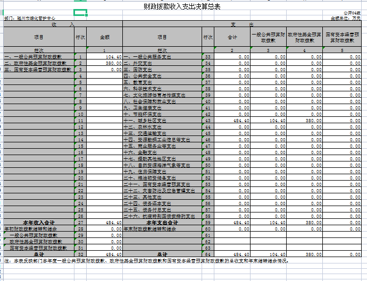Click the 金额单位：万元 label
Screen dimensions: 367x281
pyautogui.click(x=346, y=18)
